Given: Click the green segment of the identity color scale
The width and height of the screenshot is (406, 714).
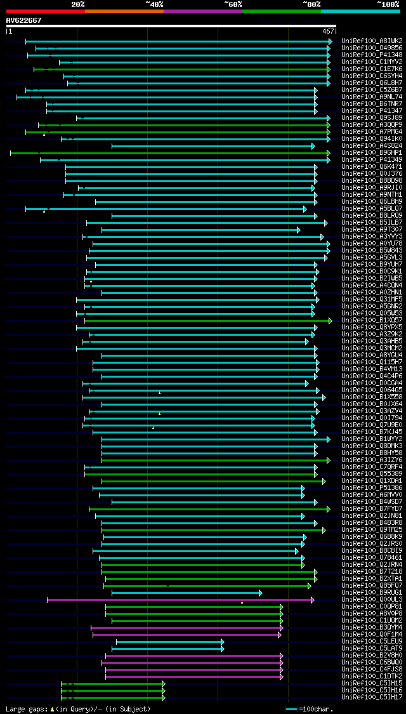Looking at the screenshot, I should coord(282,11).
